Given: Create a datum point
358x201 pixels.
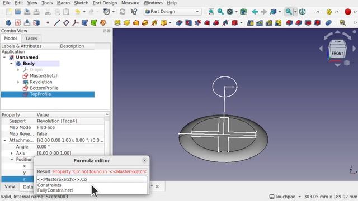Looking at the screenshot, I should pyautogui.click(x=48, y=22).
